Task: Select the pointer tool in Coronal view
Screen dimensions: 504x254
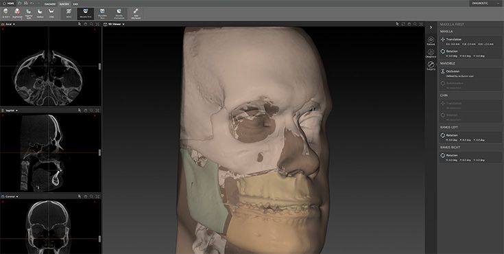Action: click(x=80, y=196)
